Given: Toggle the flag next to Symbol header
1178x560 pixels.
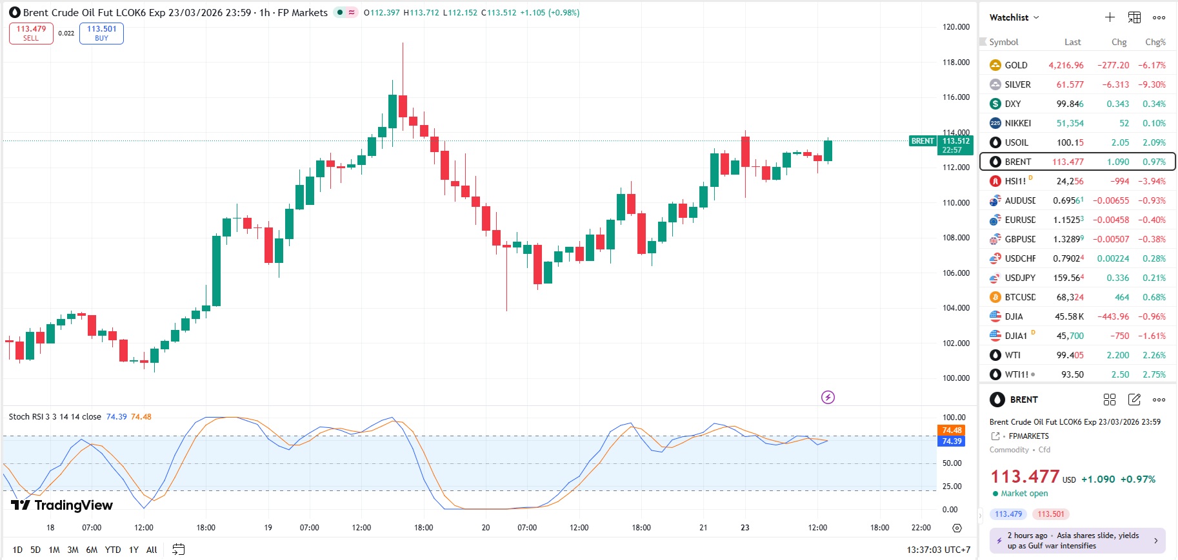Looking at the screenshot, I should [x=983, y=42].
